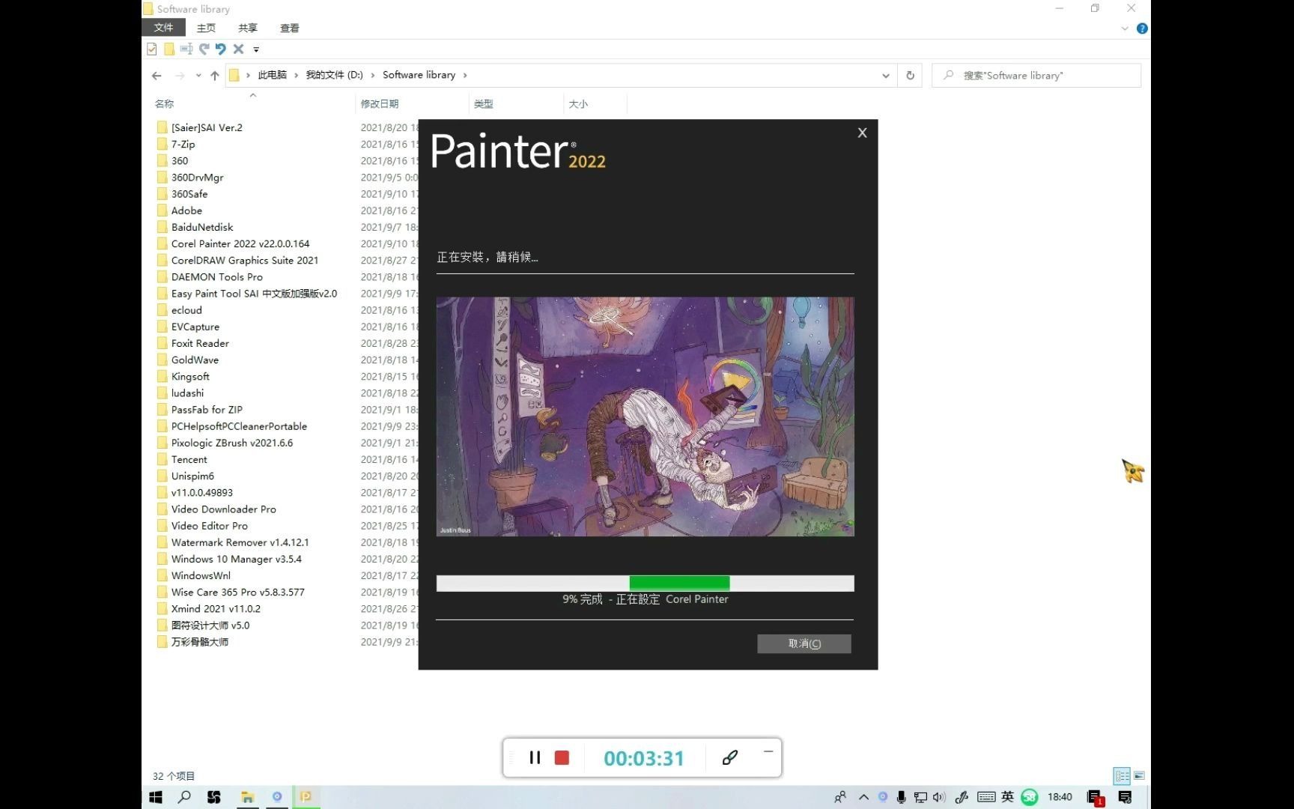Toggle Windows Ink Workspace in tray
This screenshot has width=1294, height=809.
click(x=961, y=797)
